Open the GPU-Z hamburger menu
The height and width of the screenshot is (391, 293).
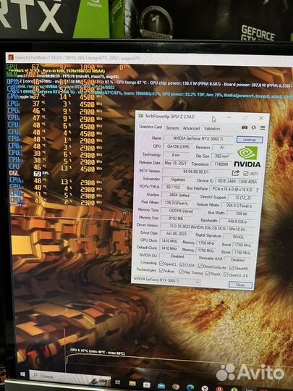263,127
